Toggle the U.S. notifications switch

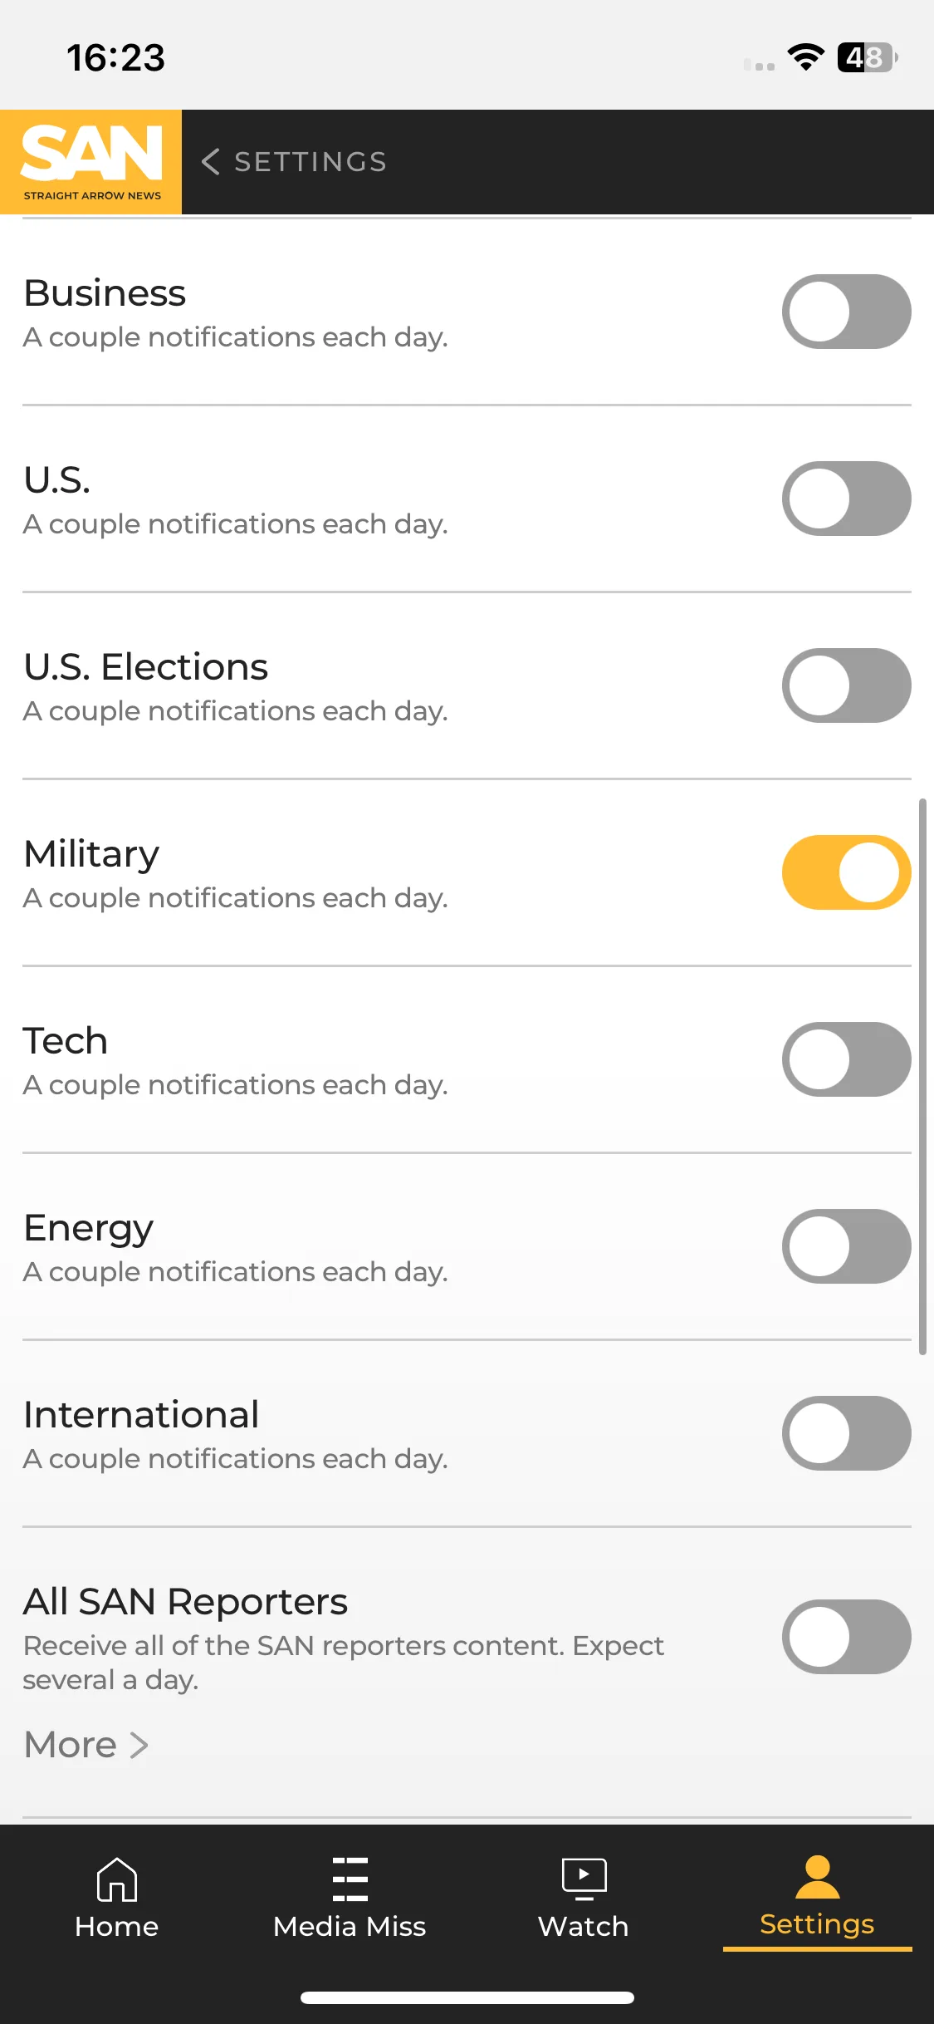point(847,499)
